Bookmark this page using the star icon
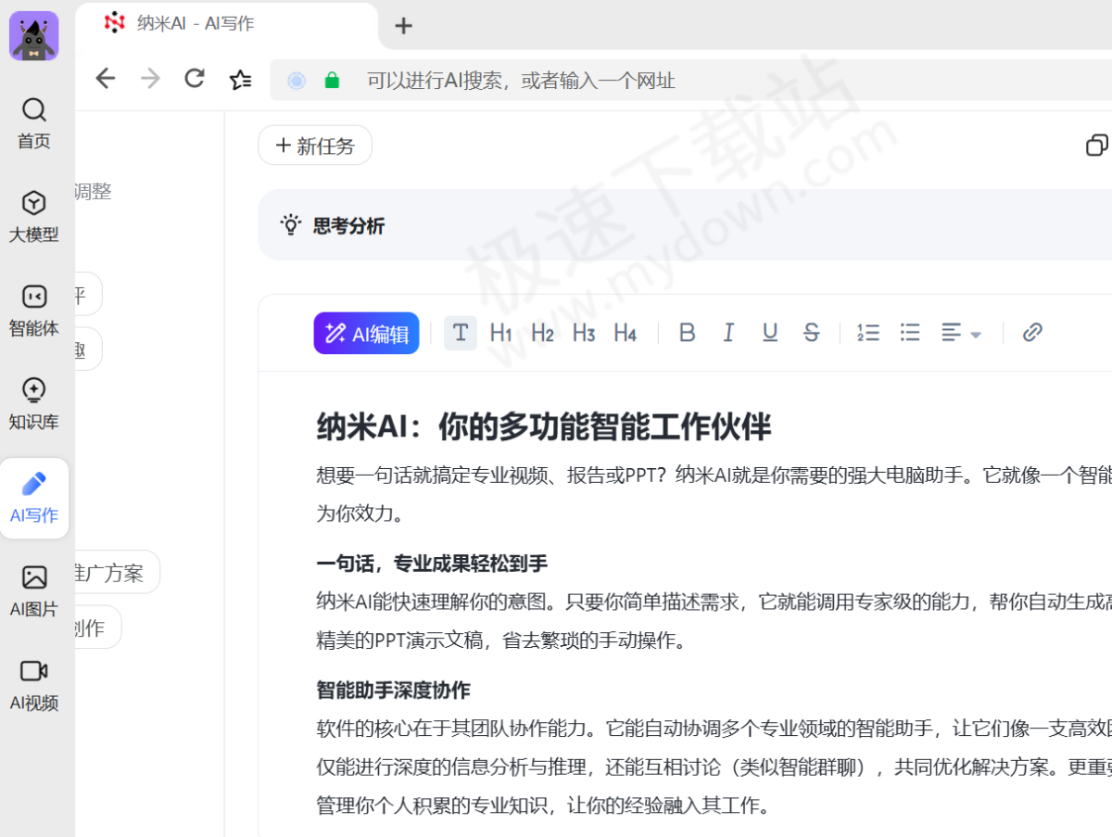 pos(240,80)
